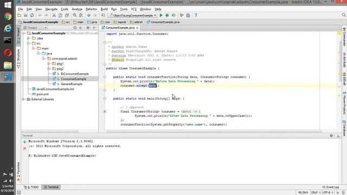
Task: Expand External Libraries node
Action: [23, 99]
